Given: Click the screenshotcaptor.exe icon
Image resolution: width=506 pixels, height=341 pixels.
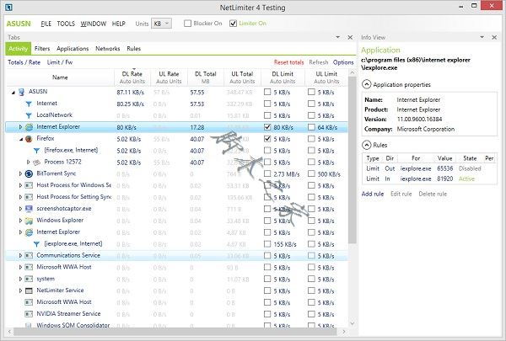Looking at the screenshot, I should [x=29, y=208].
